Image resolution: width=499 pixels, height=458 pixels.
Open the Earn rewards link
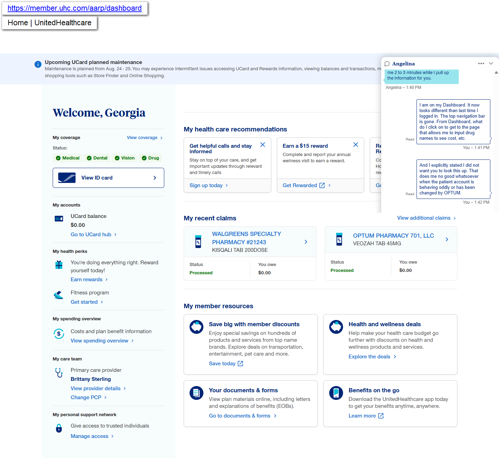[x=89, y=280]
